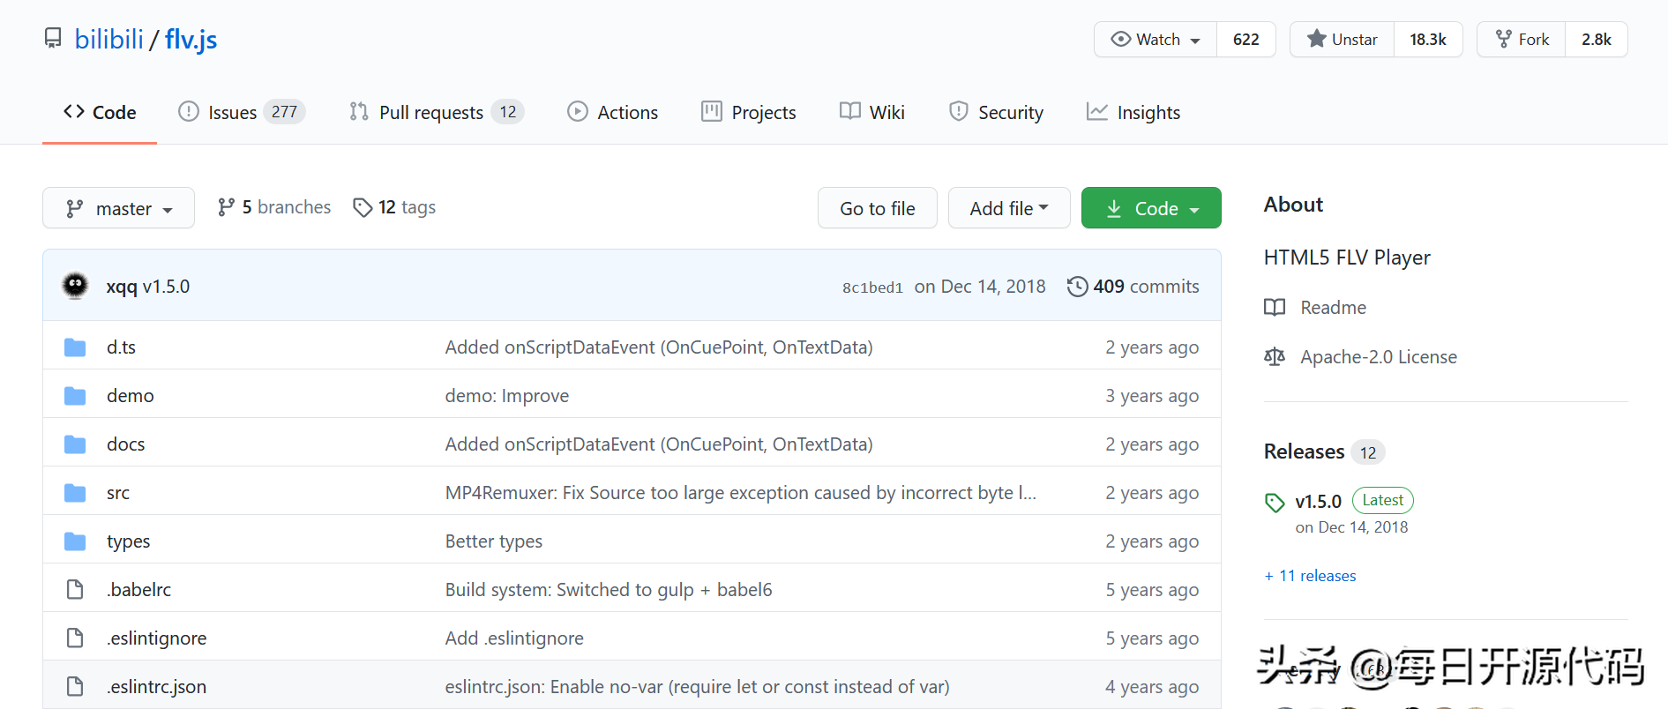The height and width of the screenshot is (709, 1668).
Task: Expand the green Code download dropdown
Action: coord(1150,208)
